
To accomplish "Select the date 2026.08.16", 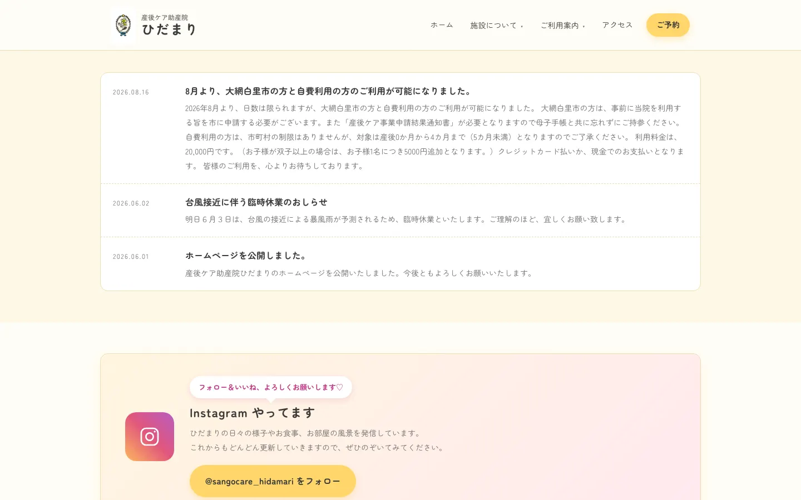I will click(x=131, y=92).
